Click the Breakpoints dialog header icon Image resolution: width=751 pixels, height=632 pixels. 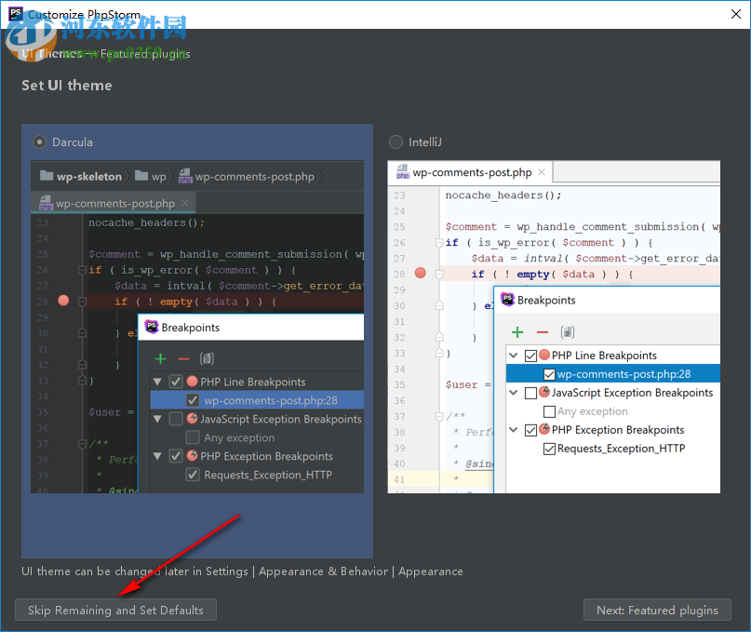tap(152, 326)
